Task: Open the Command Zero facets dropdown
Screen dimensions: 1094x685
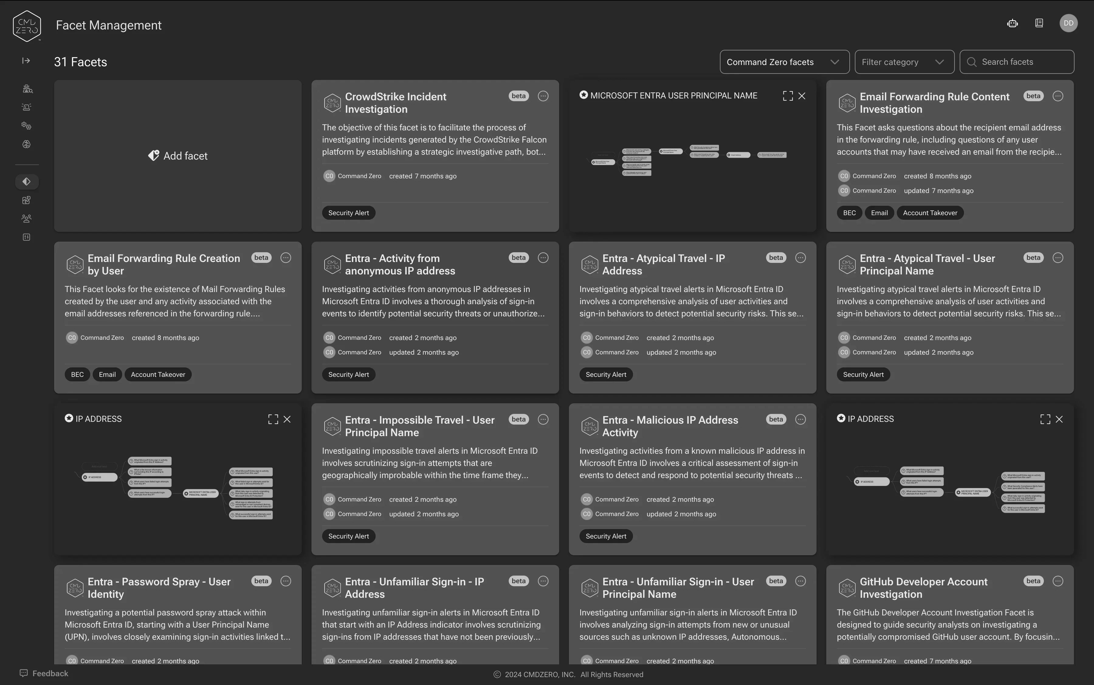Action: click(785, 62)
